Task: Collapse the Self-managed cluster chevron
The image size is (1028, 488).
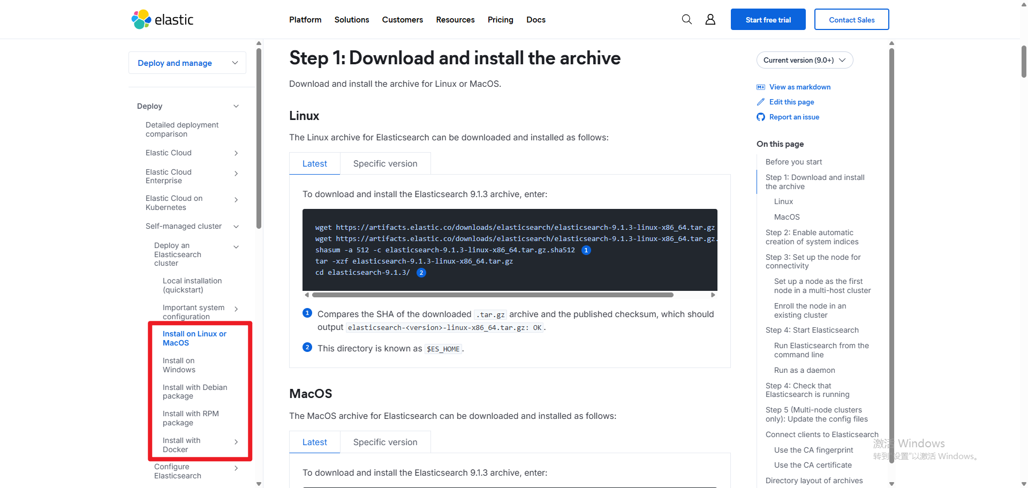Action: [236, 227]
